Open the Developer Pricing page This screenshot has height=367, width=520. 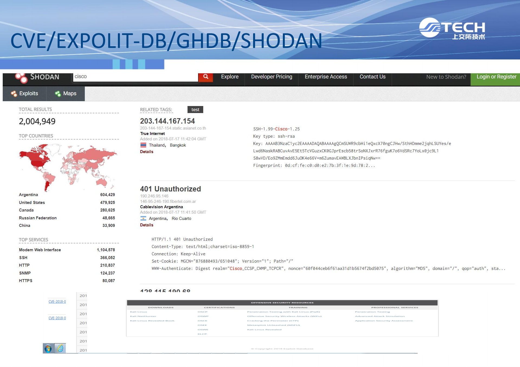point(271,77)
